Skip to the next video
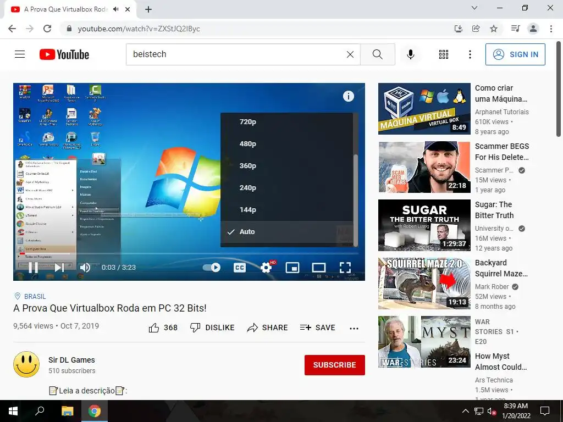Screen dimensions: 563x422 pos(59,268)
